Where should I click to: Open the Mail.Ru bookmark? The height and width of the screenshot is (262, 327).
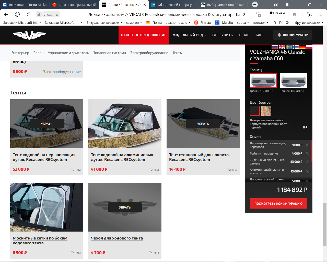coord(224,23)
